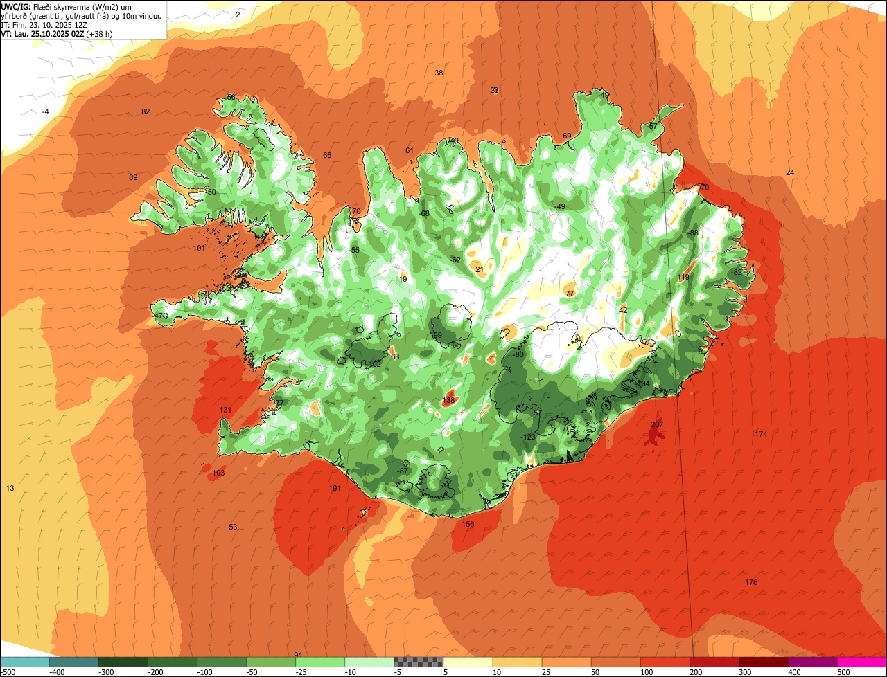The image size is (887, 677).
Task: Click the map value 2 at the top edge
Action: 238,14
